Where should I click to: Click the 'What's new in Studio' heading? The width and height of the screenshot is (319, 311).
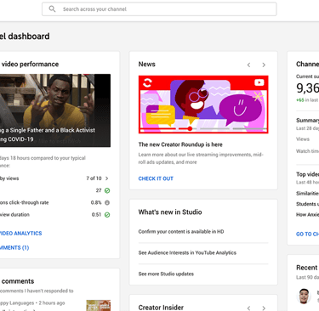click(170, 212)
